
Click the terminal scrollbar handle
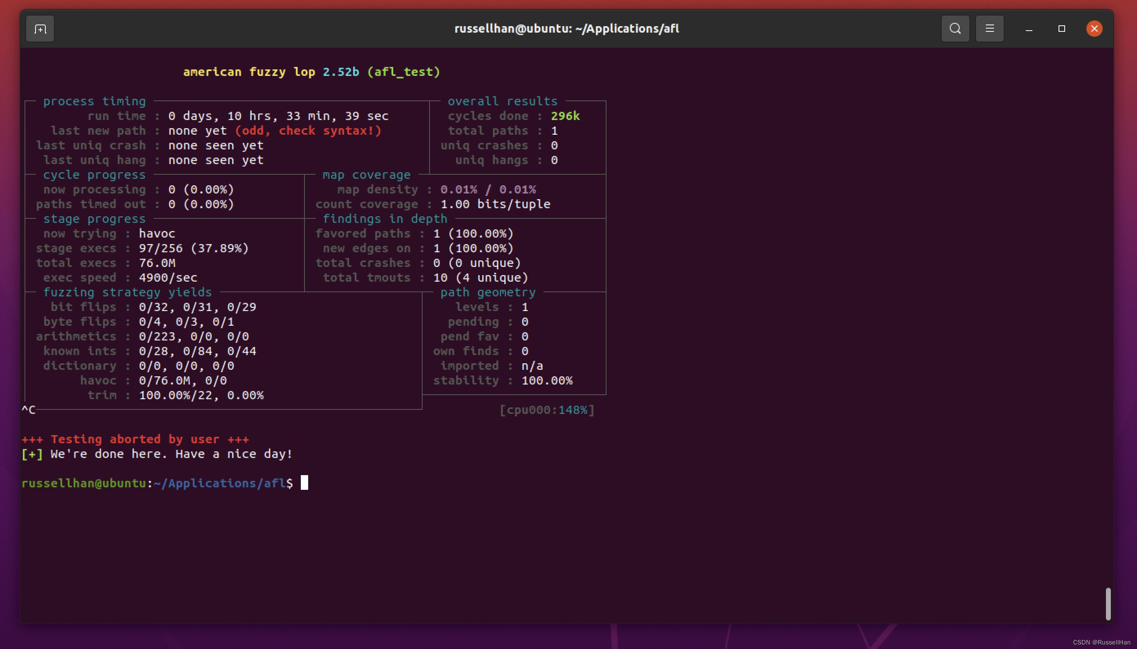tap(1108, 604)
